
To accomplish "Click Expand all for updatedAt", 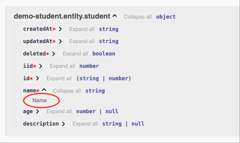I will (x=82, y=41).
